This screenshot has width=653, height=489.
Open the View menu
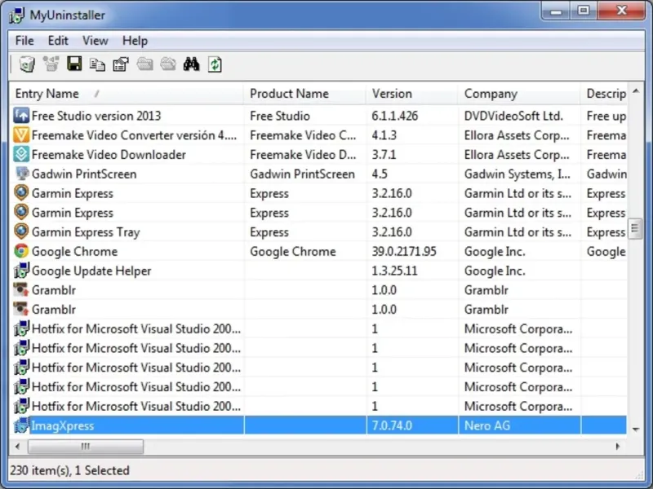point(95,41)
